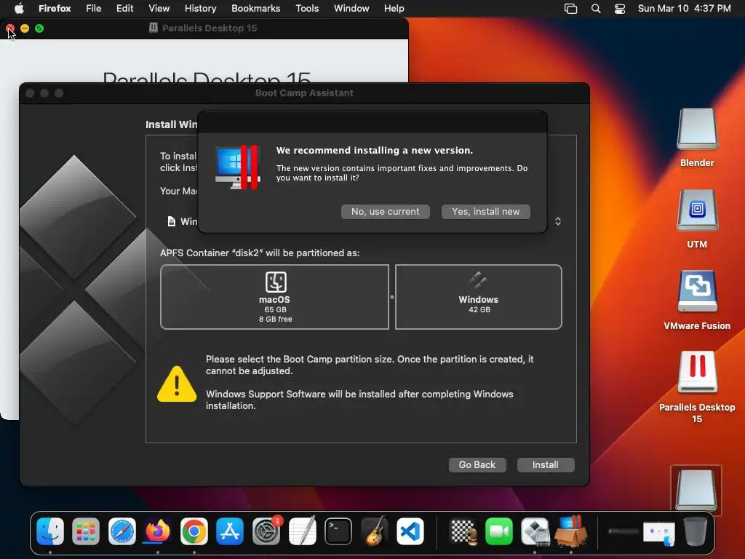This screenshot has height=559, width=745.
Task: Click the Boot Camp Assistant Dock icon
Action: (x=535, y=531)
